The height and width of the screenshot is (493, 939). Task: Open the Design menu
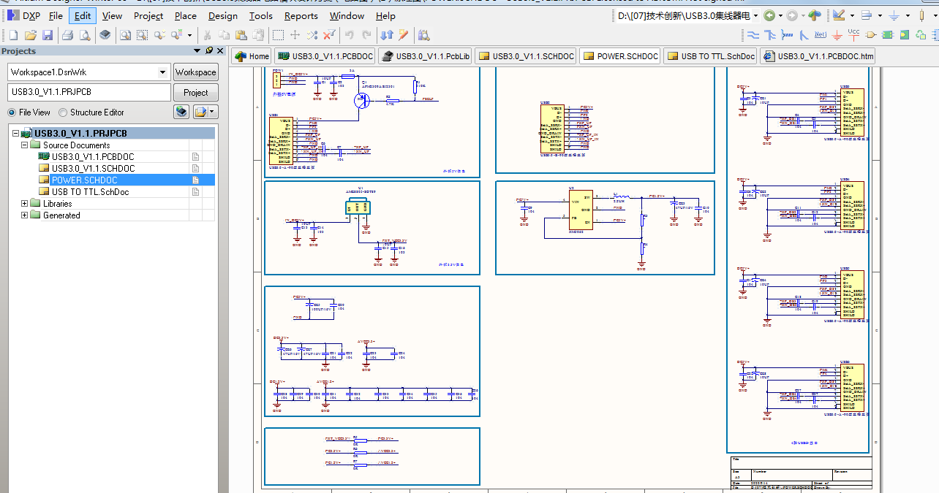coord(223,15)
